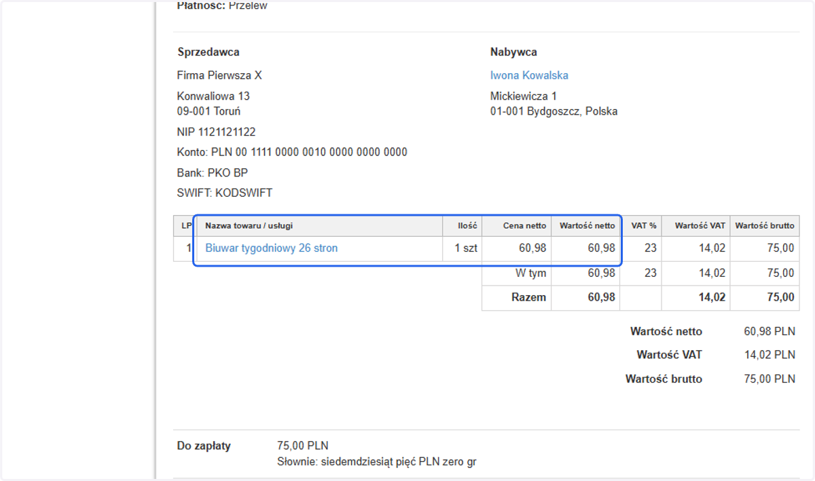Click the NIP 1121121122 text
The image size is (815, 481).
click(217, 132)
